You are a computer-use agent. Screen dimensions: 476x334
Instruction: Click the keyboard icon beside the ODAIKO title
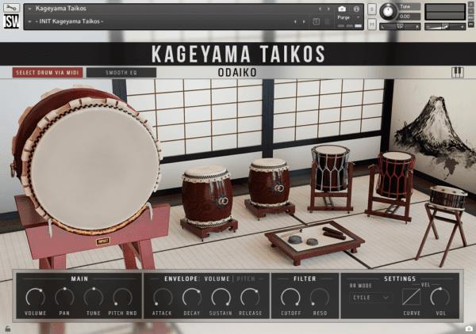458,72
